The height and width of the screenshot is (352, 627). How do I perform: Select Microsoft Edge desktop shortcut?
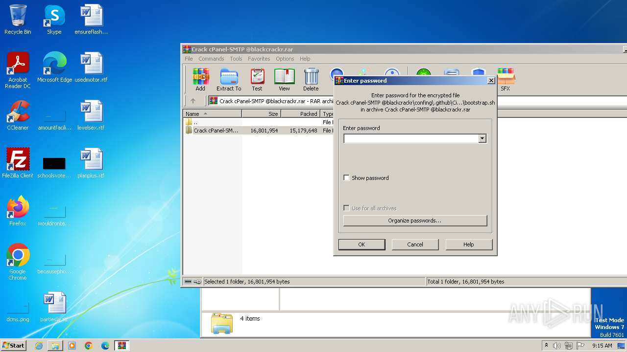54,67
